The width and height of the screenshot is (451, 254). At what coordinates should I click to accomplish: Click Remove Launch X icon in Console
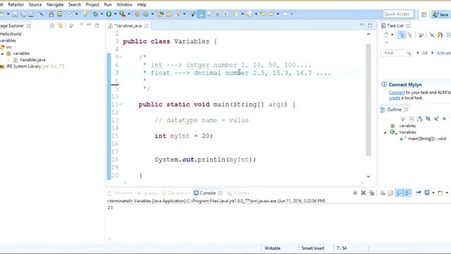pyautogui.click(x=364, y=193)
